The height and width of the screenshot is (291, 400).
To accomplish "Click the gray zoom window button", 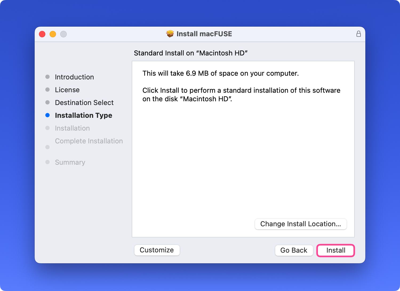I will [63, 34].
